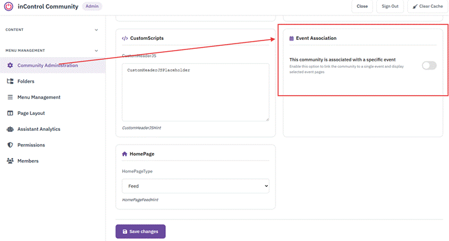Click the HomePage house icon
This screenshot has height=241, width=449.
coord(125,154)
